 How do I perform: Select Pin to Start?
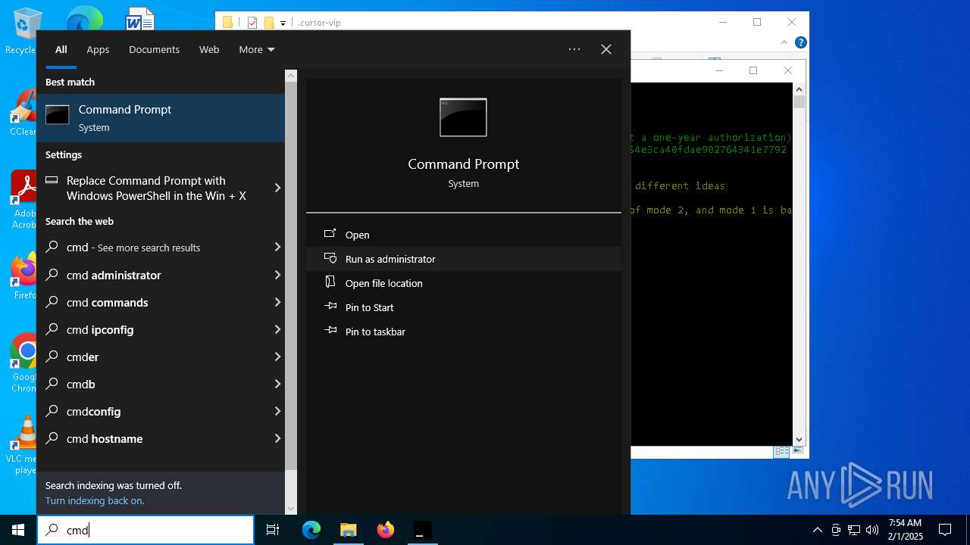[x=464, y=307]
